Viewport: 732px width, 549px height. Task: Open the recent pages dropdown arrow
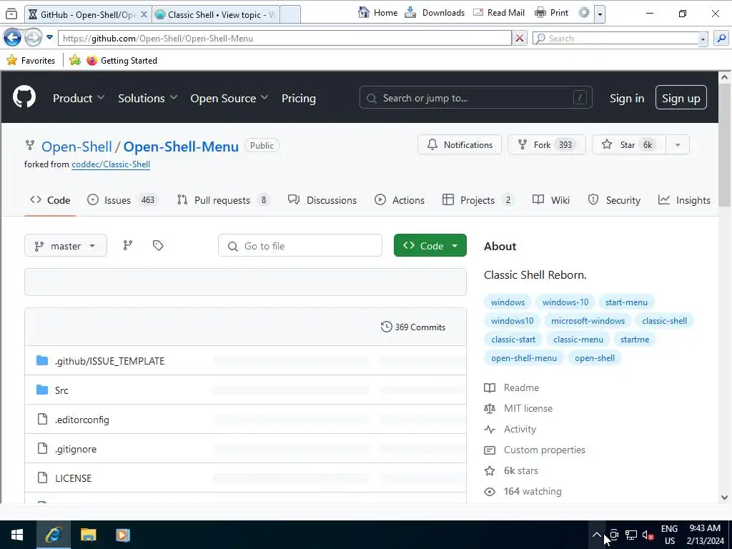click(x=49, y=37)
